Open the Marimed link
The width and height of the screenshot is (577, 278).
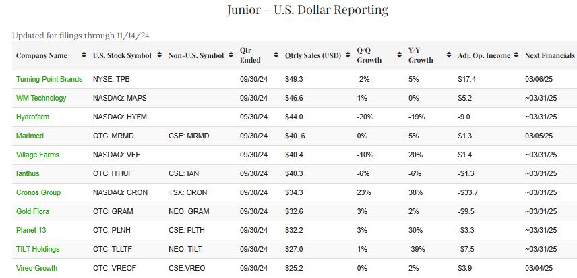point(30,136)
